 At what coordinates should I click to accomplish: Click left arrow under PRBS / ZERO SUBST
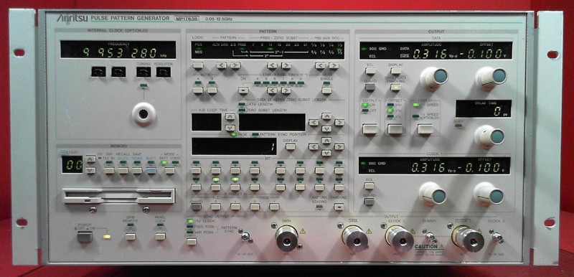[x=272, y=65]
